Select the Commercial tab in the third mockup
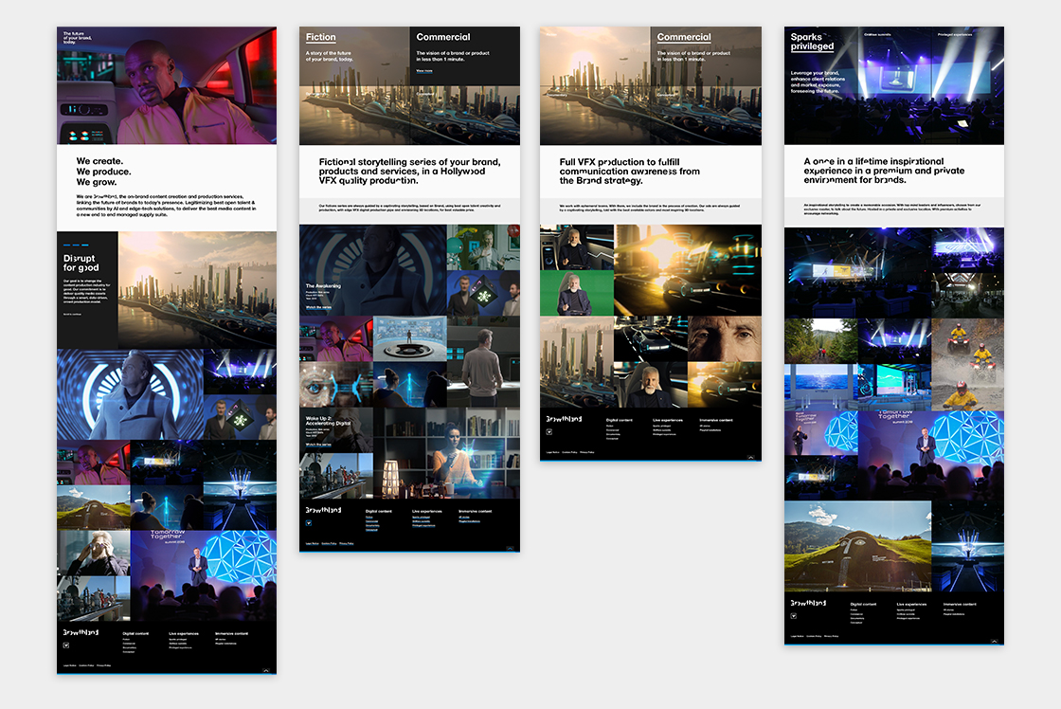The width and height of the screenshot is (1061, 709). tap(684, 38)
